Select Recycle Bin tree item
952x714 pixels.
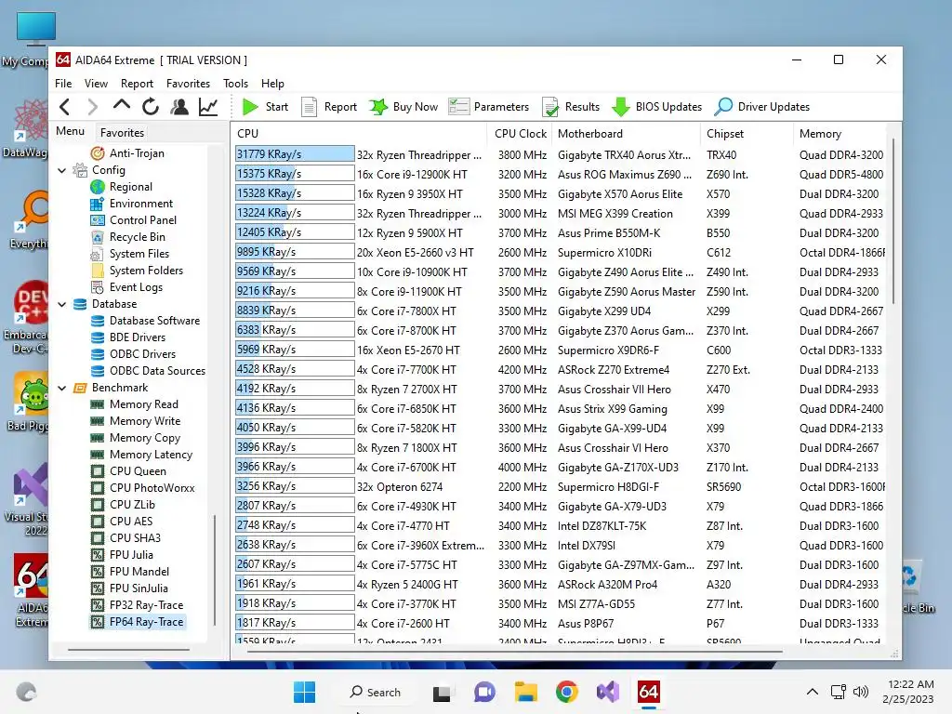click(x=127, y=237)
